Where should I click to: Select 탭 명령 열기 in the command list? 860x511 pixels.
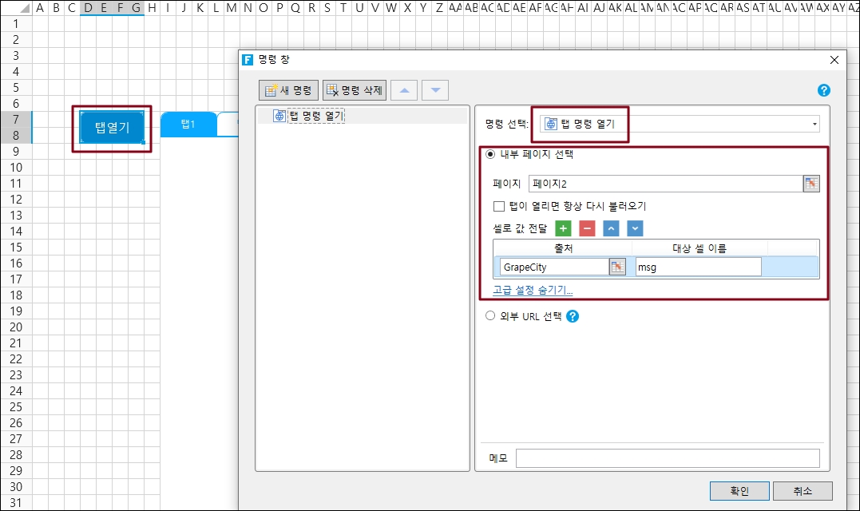click(x=315, y=116)
